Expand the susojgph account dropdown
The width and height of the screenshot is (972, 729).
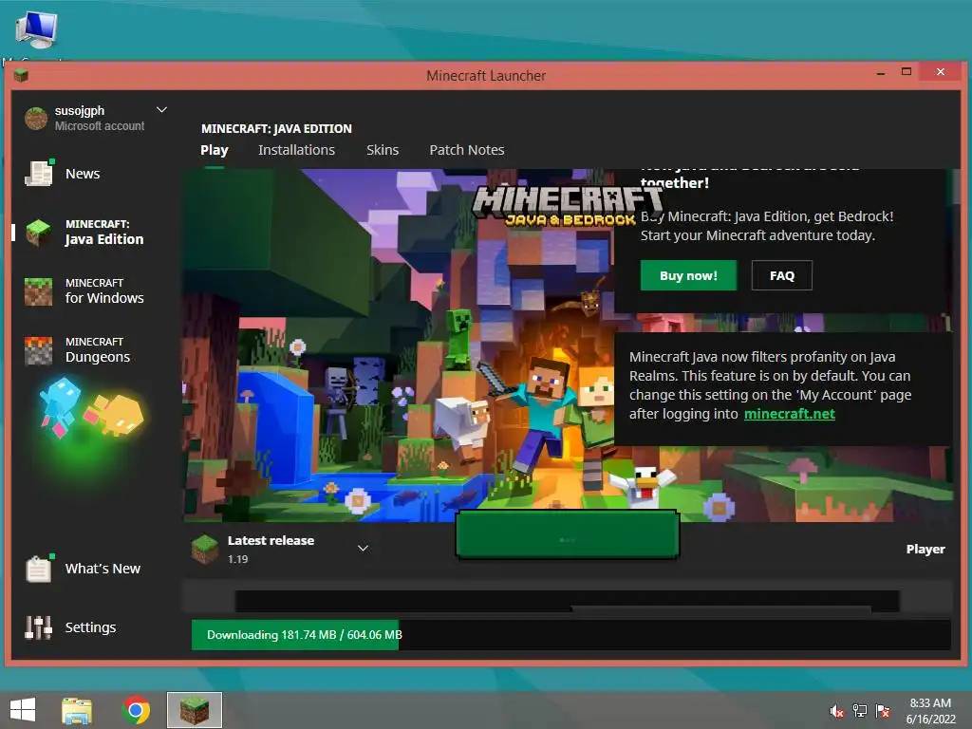coord(161,110)
